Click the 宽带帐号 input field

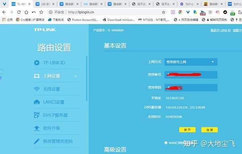(x=191, y=75)
